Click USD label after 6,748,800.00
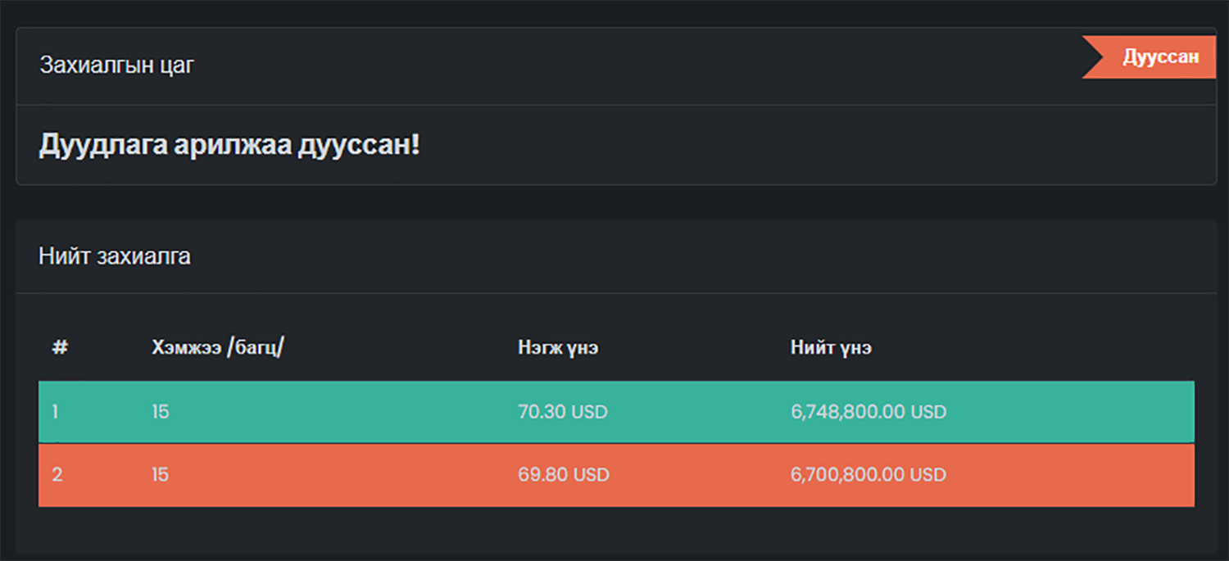This screenshot has height=561, width=1229. pyautogui.click(x=928, y=412)
